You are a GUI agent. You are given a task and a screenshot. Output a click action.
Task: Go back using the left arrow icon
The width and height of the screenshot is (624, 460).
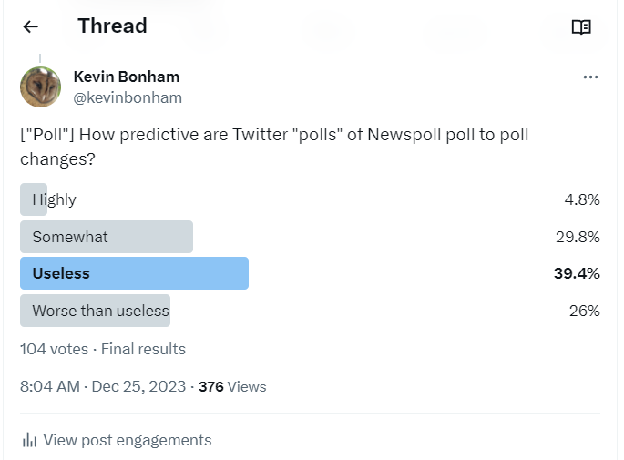click(31, 26)
